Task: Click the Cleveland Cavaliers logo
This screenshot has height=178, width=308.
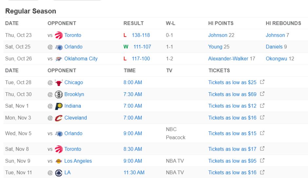Action: pos(59,118)
